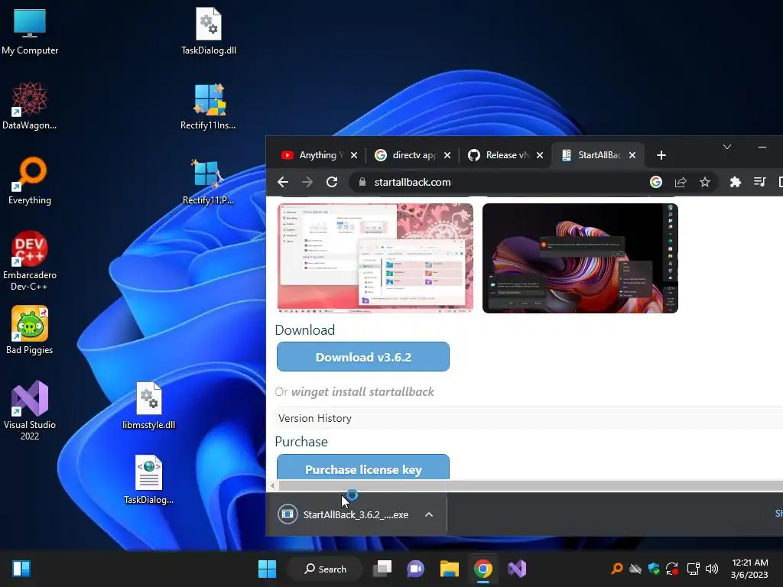Click Chrome icon on taskbar
783x587 pixels.
483,569
